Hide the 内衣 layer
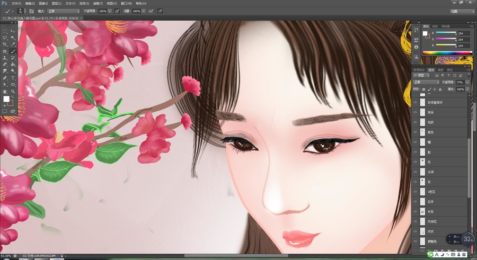The height and width of the screenshot is (260, 477). pos(415,231)
